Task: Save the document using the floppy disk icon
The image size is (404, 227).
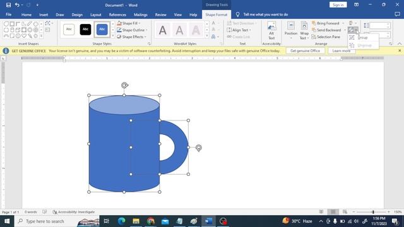Action: [8, 5]
